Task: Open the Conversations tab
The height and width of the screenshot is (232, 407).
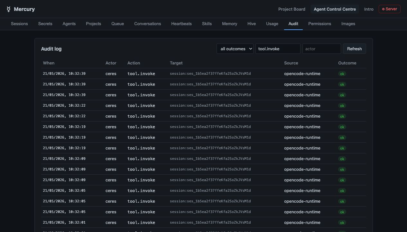Action: pos(148,24)
